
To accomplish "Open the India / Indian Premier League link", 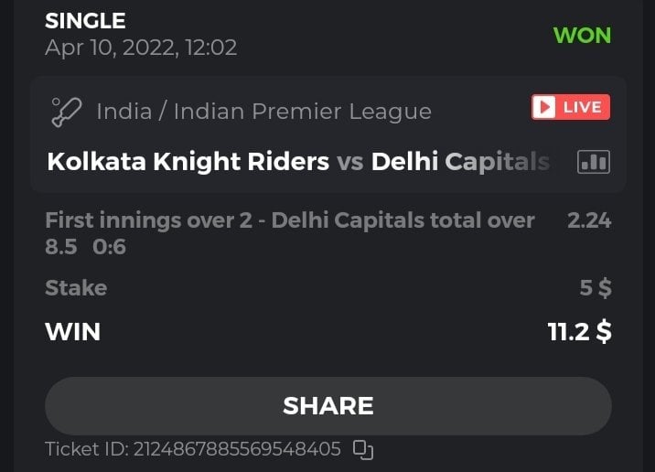I will [x=263, y=112].
